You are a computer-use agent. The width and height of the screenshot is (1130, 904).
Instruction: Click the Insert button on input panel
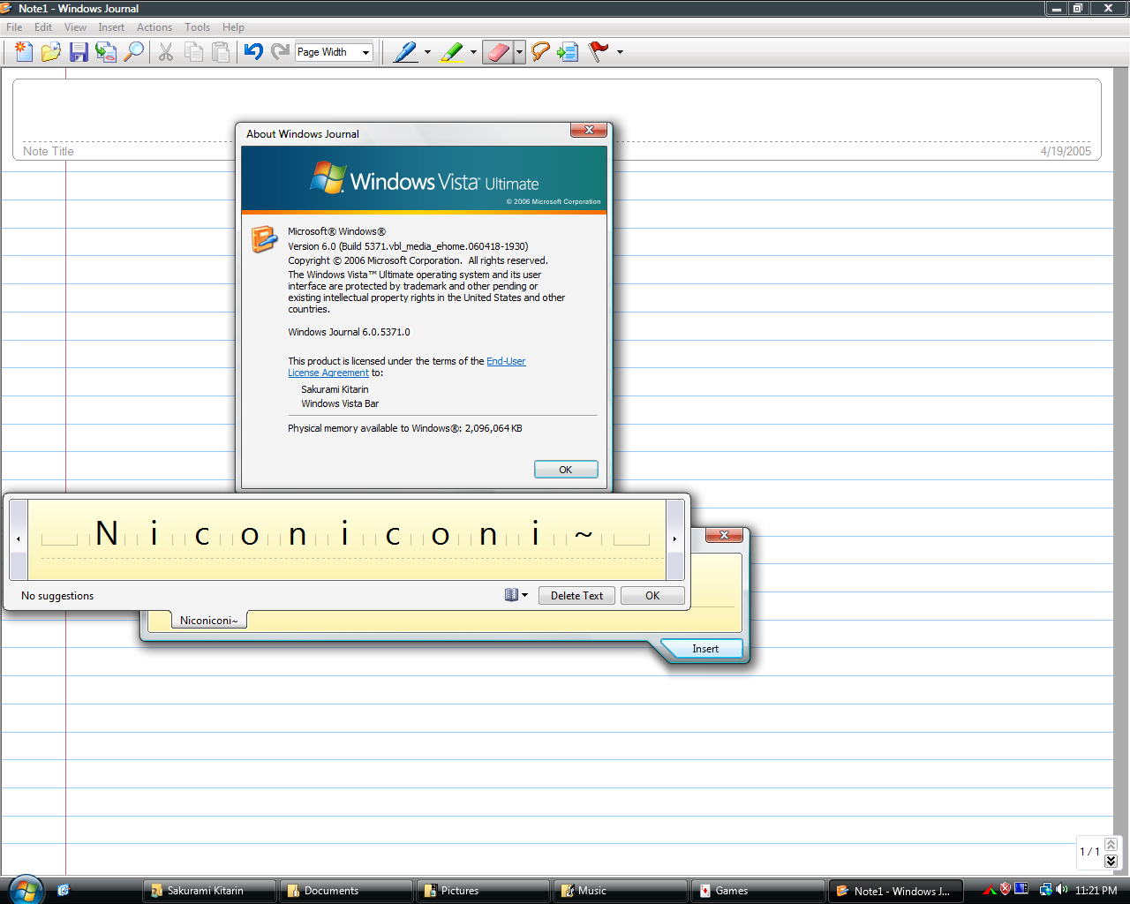(x=704, y=649)
